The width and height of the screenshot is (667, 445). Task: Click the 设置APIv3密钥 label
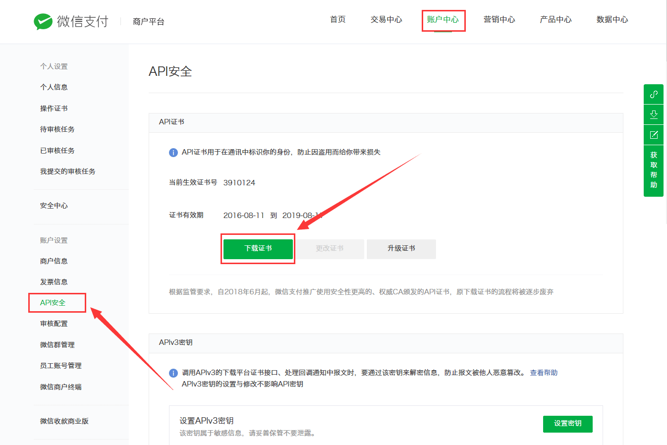207,421
